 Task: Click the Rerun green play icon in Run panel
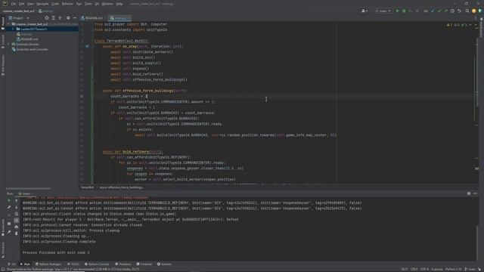[9, 200]
